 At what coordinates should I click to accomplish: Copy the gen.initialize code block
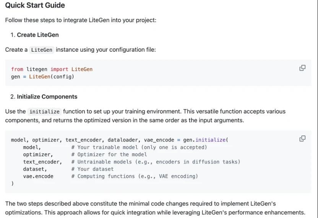pyautogui.click(x=302, y=138)
